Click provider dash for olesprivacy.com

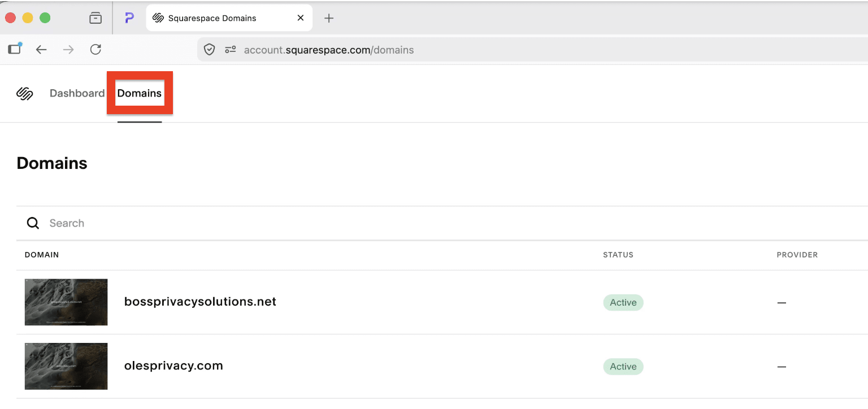(x=782, y=367)
